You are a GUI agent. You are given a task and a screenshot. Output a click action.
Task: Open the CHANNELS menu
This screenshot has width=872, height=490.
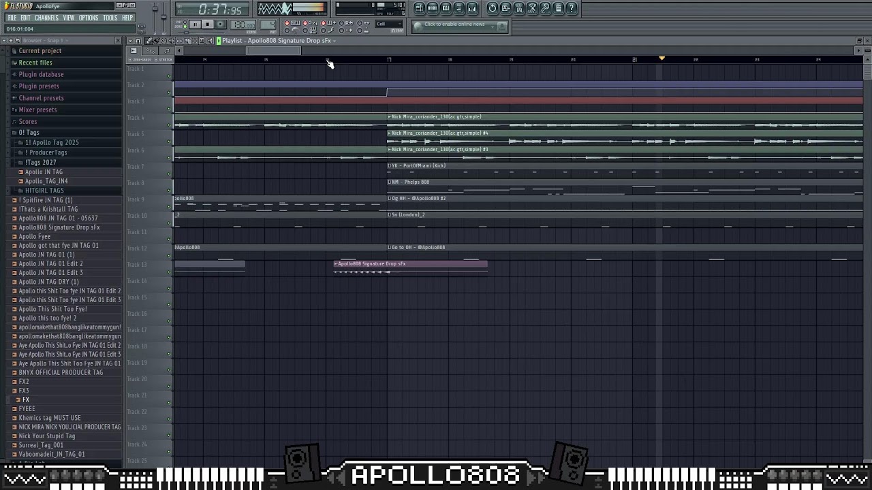[46, 18]
